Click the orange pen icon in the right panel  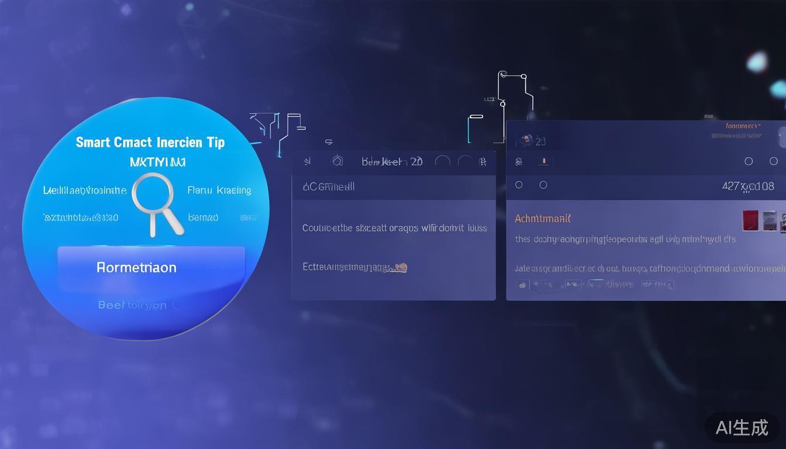544,161
